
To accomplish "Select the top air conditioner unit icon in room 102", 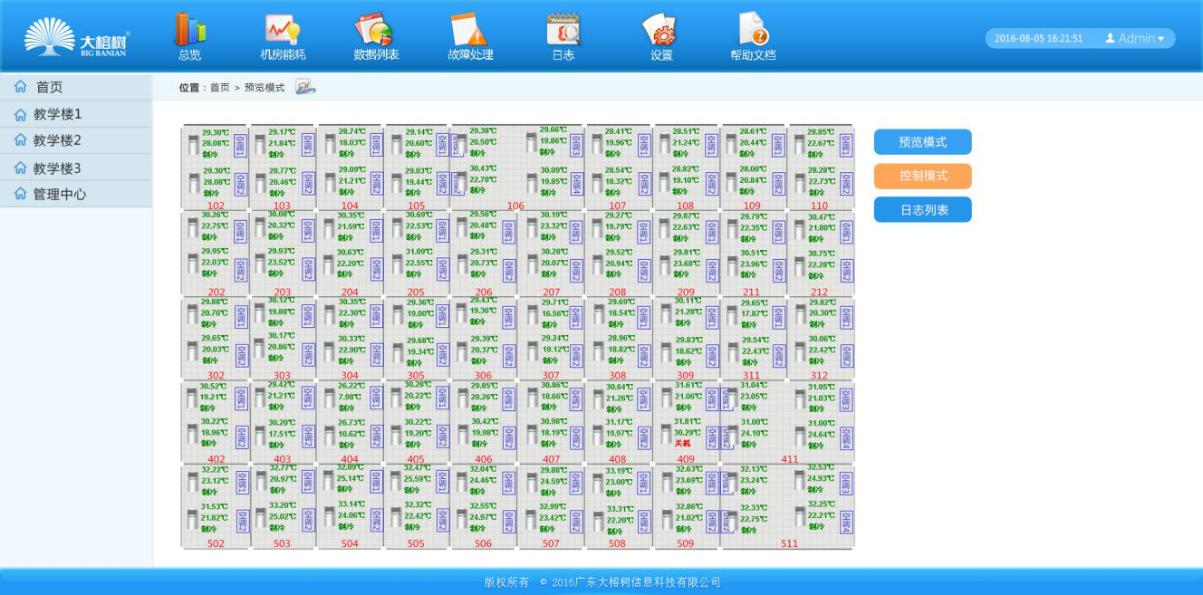I will point(192,144).
